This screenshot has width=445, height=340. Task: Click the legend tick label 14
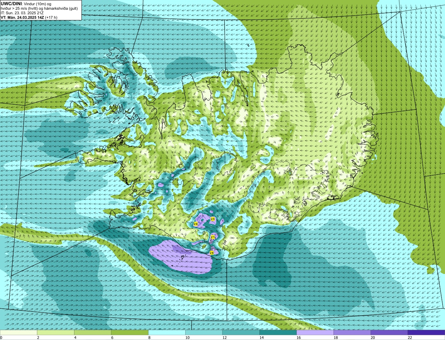coord(261,338)
